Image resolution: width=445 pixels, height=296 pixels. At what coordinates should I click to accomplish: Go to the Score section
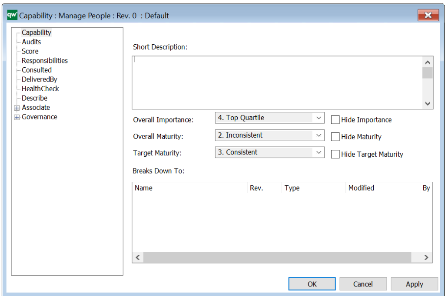30,51
